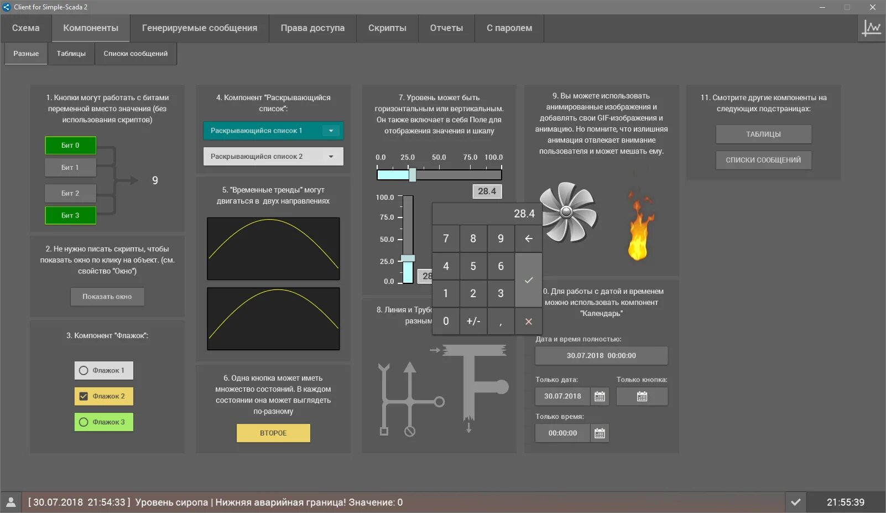Toggle the Бит 3 button
Image resolution: width=886 pixels, height=513 pixels.
[70, 215]
